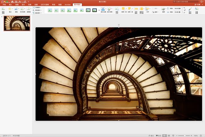Click the picture Transparency icon
This screenshot has height=137, width=205.
pyautogui.click(x=28, y=9)
